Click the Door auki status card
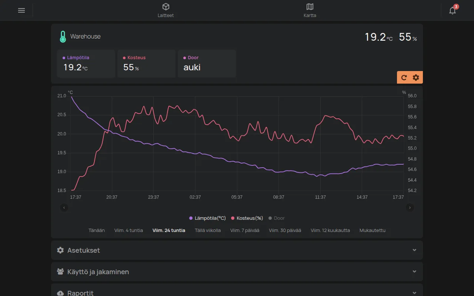474x296 pixels. pos(207,64)
